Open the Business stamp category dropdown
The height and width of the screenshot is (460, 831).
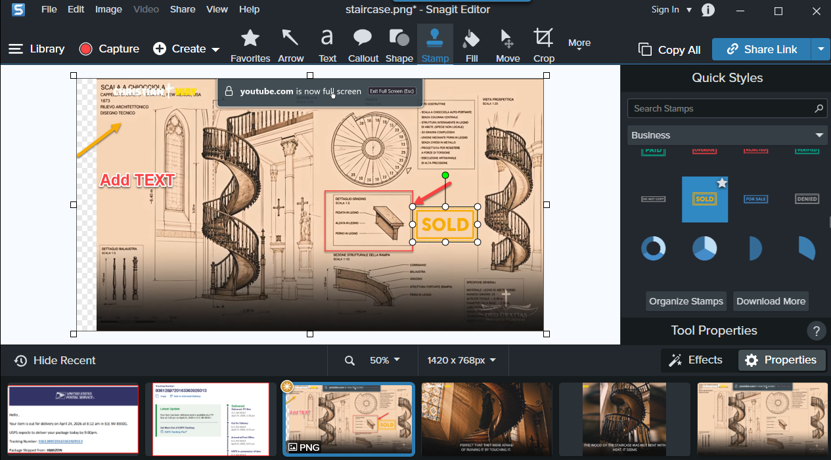point(727,135)
